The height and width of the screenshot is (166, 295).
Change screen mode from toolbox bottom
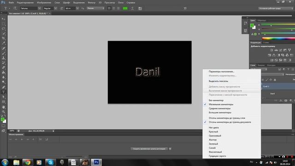click(x=3, y=130)
